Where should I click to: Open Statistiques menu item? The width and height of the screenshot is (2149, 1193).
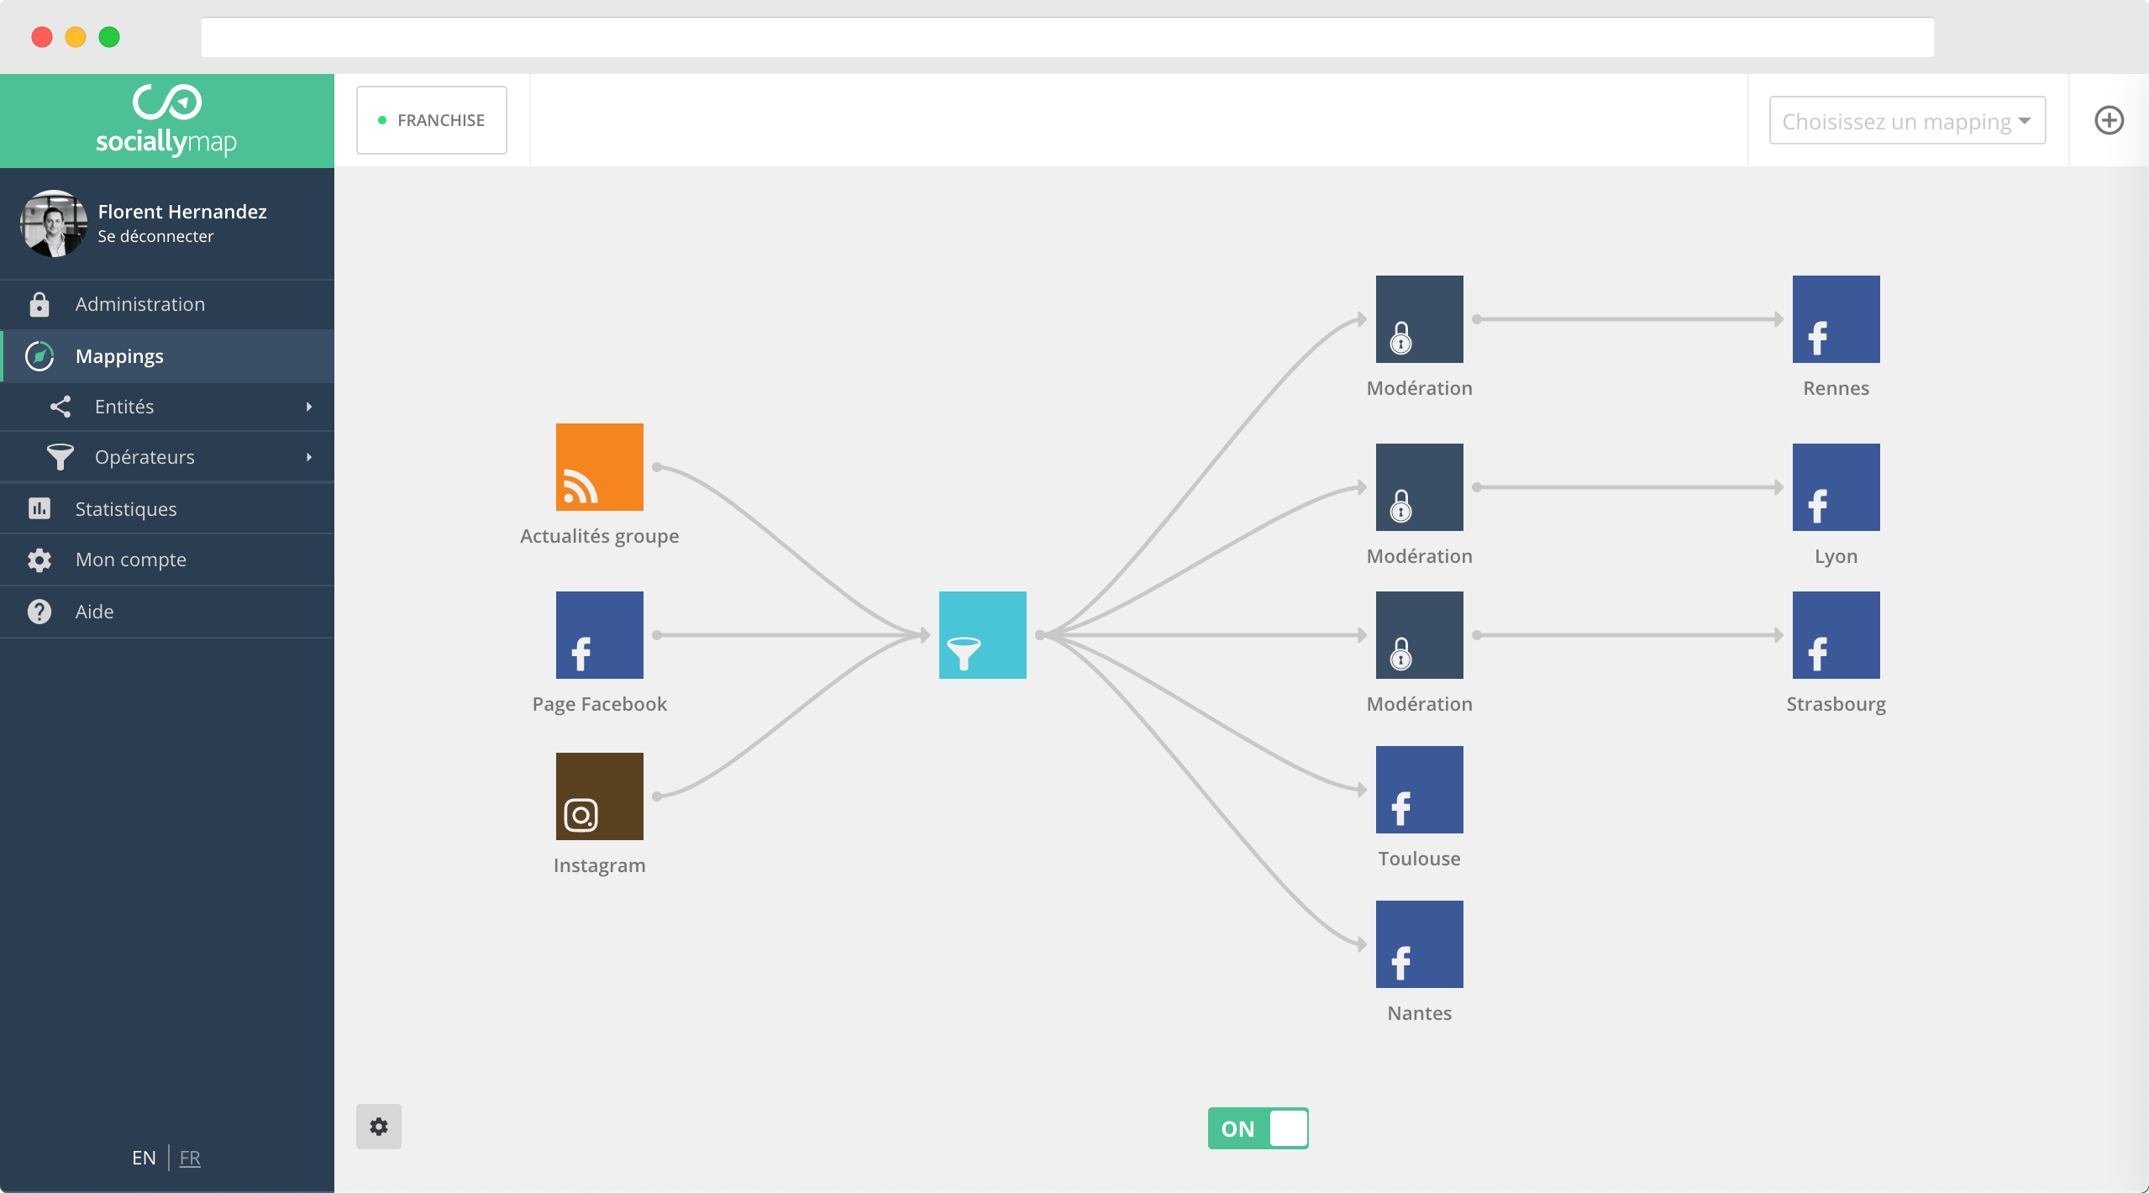point(167,509)
